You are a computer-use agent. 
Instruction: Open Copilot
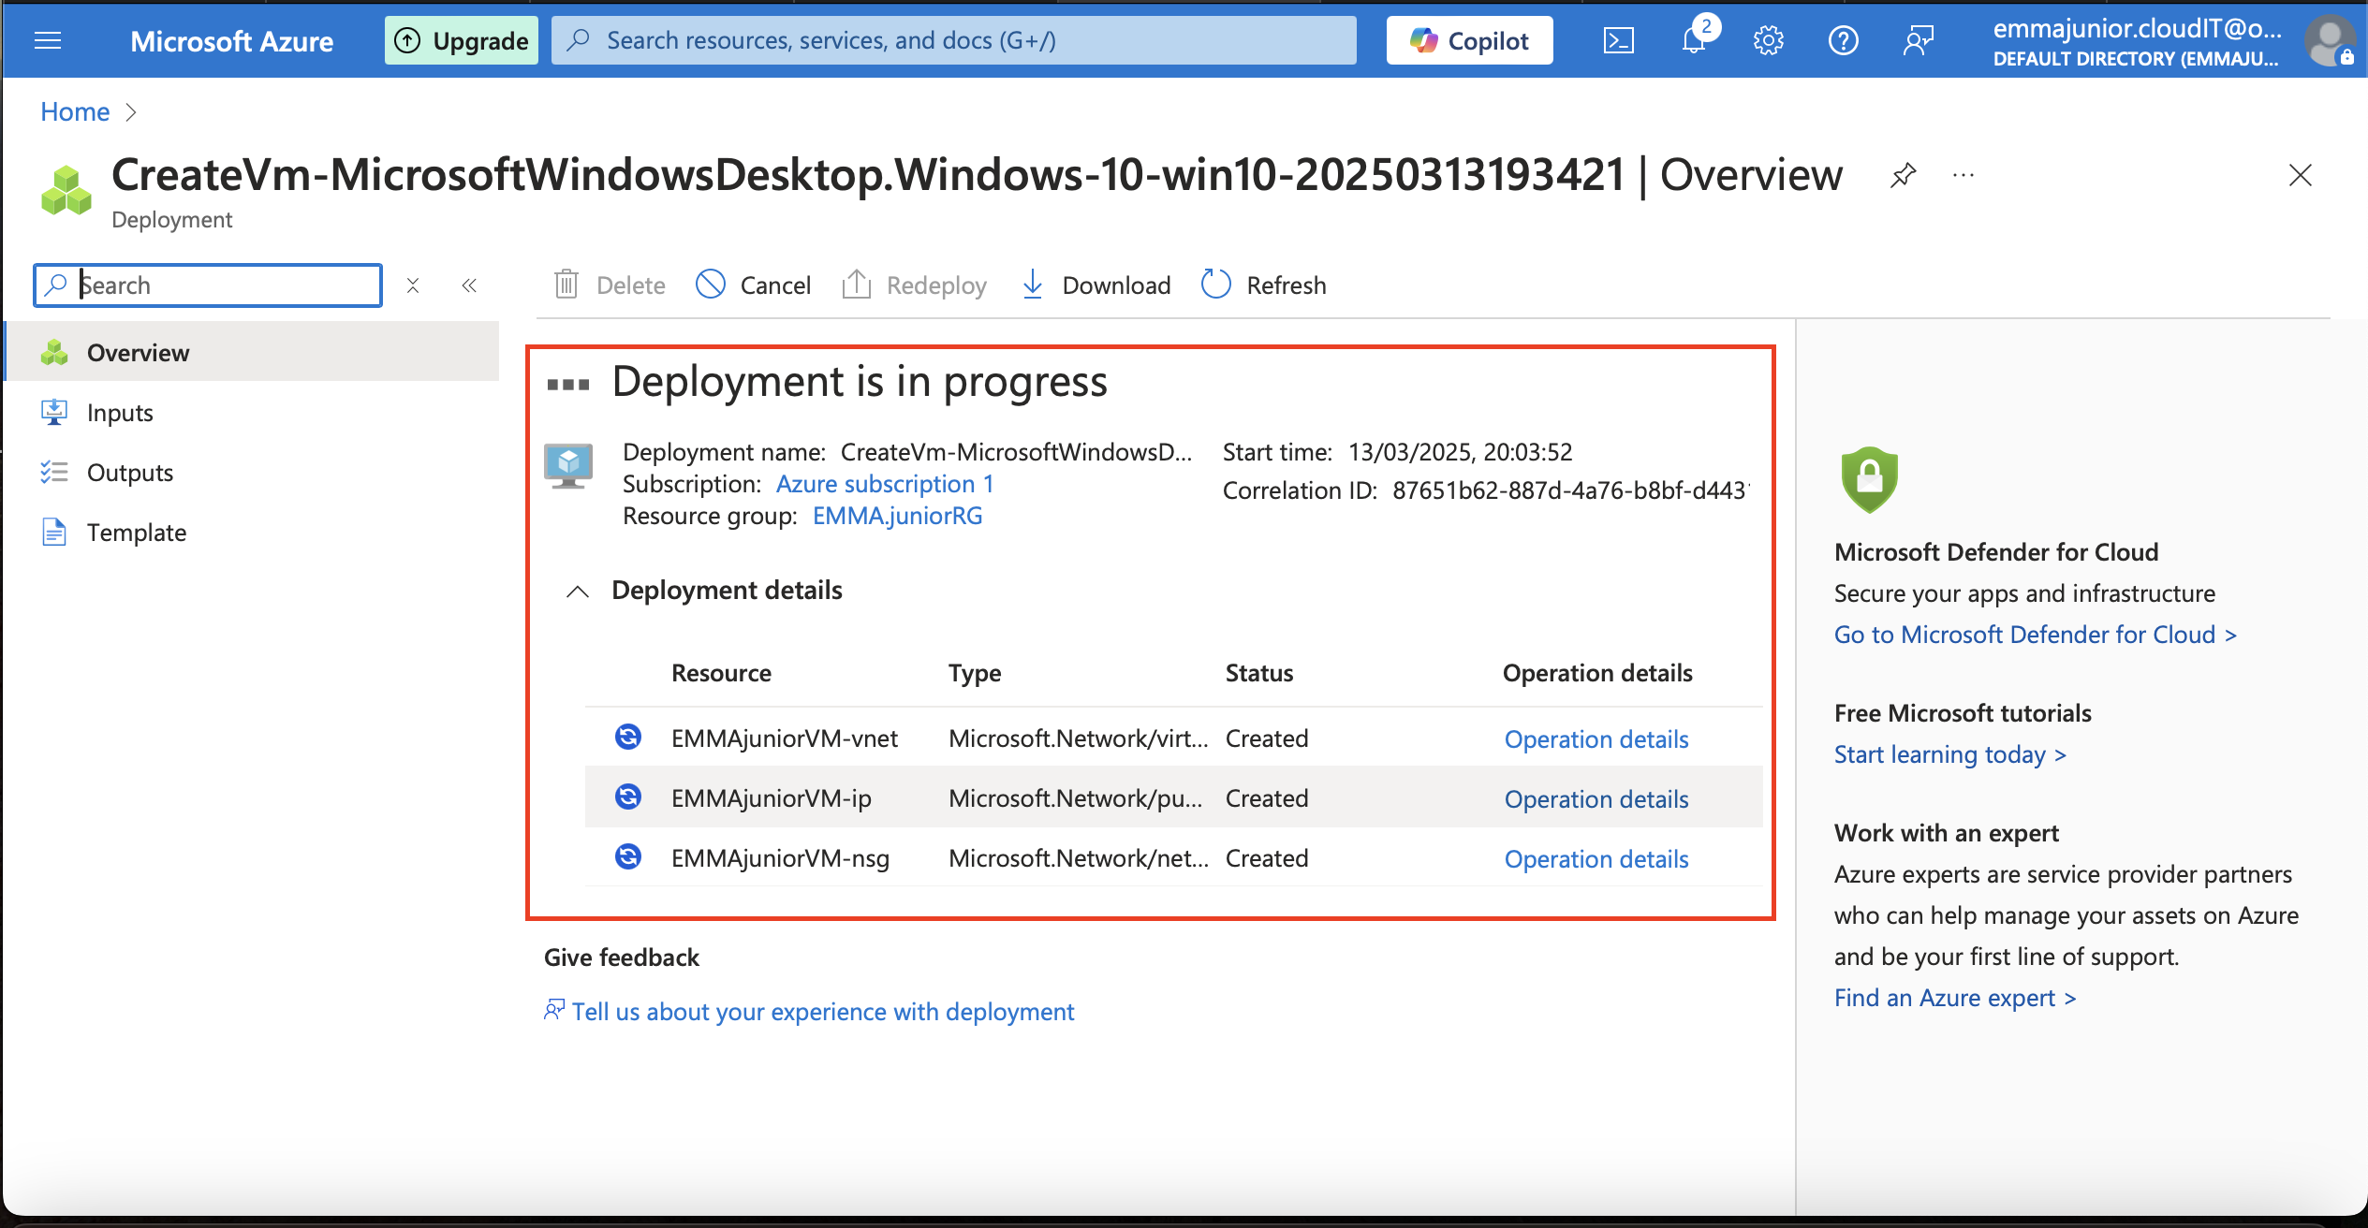click(1469, 40)
